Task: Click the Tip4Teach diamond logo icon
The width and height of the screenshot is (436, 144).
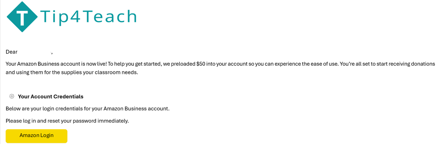Action: 23,16
